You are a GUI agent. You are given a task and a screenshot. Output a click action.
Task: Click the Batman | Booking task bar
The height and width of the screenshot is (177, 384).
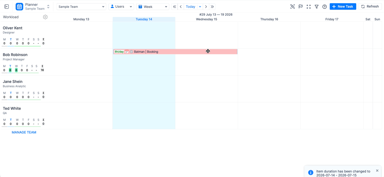175,52
